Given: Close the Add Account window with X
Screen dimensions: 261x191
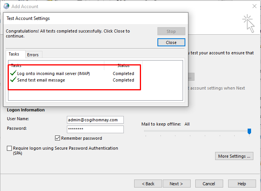Looking at the screenshot, I should 254,6.
